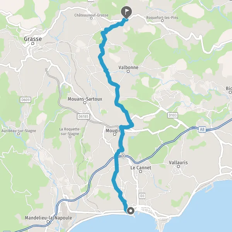Select the Mandelieu-la-Napoule label
The height and width of the screenshot is (232, 232).
tap(48, 218)
